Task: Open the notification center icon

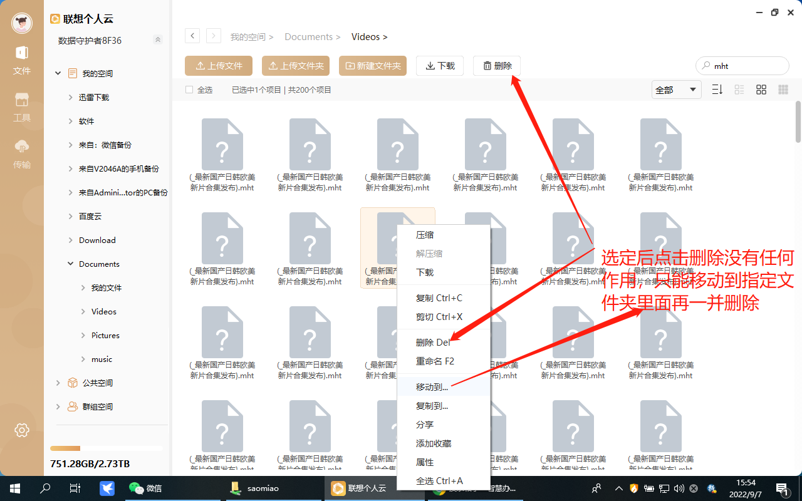Action: pyautogui.click(x=782, y=488)
